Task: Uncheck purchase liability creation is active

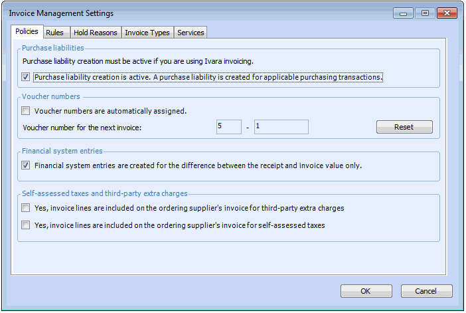Action: (x=26, y=77)
